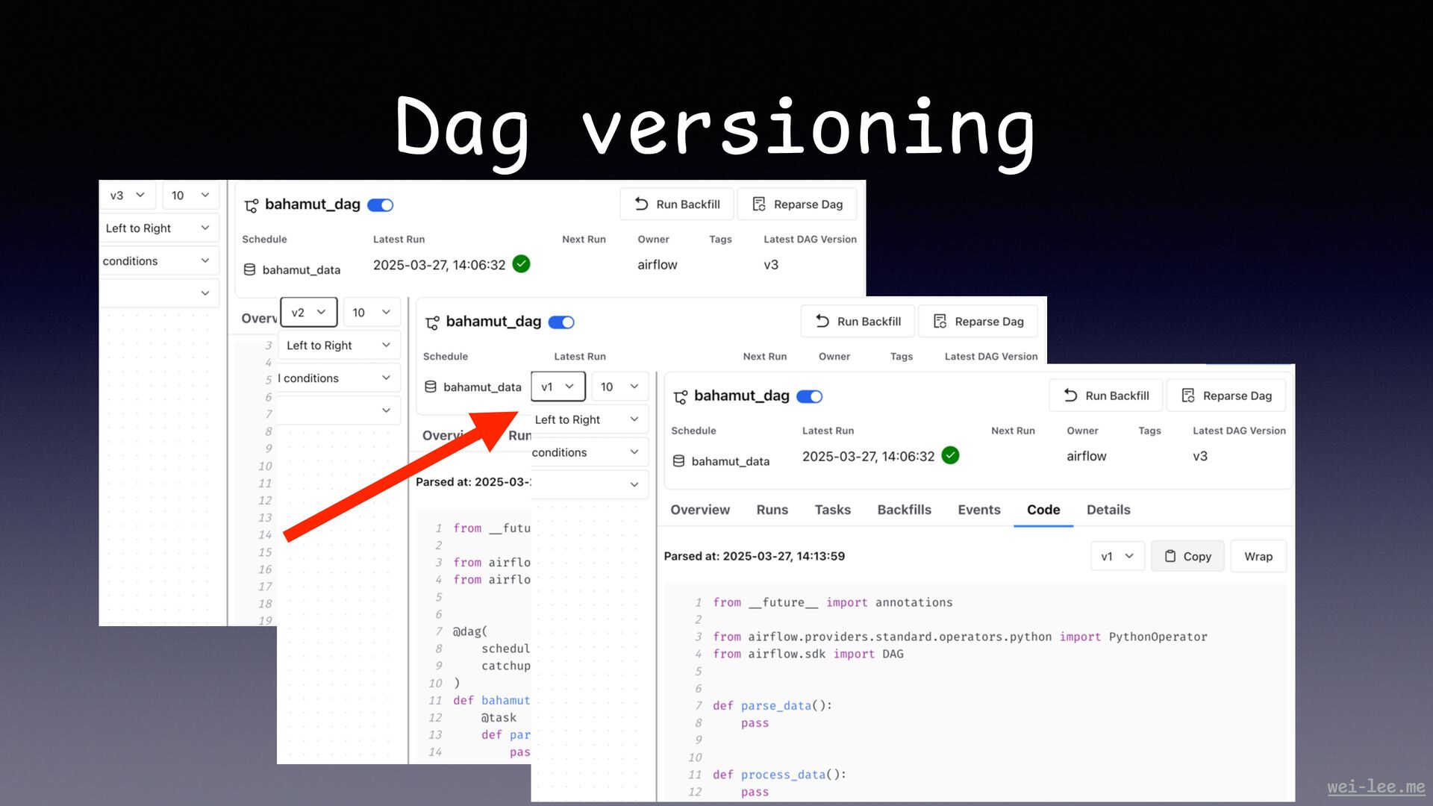Screen dimensions: 1433x806
Task: Click Run Backfill in the back panel
Action: click(676, 204)
